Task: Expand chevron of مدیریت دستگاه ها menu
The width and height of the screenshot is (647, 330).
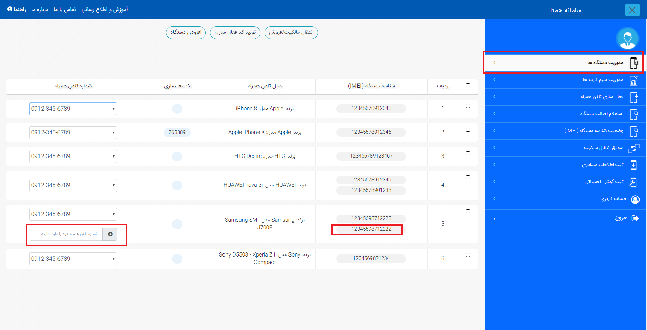Action: [x=494, y=63]
